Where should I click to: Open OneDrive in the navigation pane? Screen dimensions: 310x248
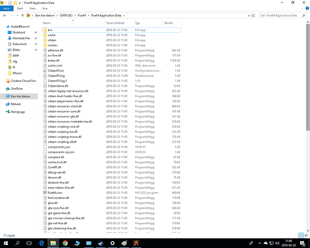click(x=14, y=89)
